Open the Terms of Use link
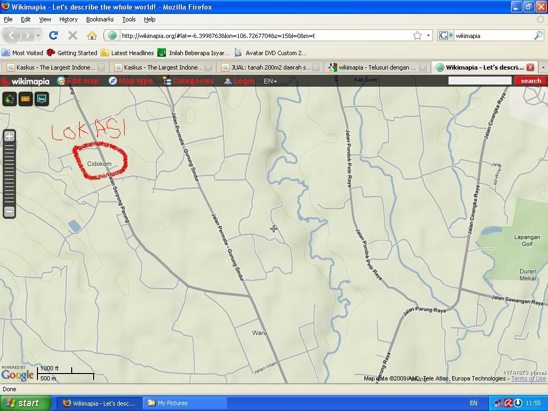Screen dimensions: 548x411 click(528, 378)
